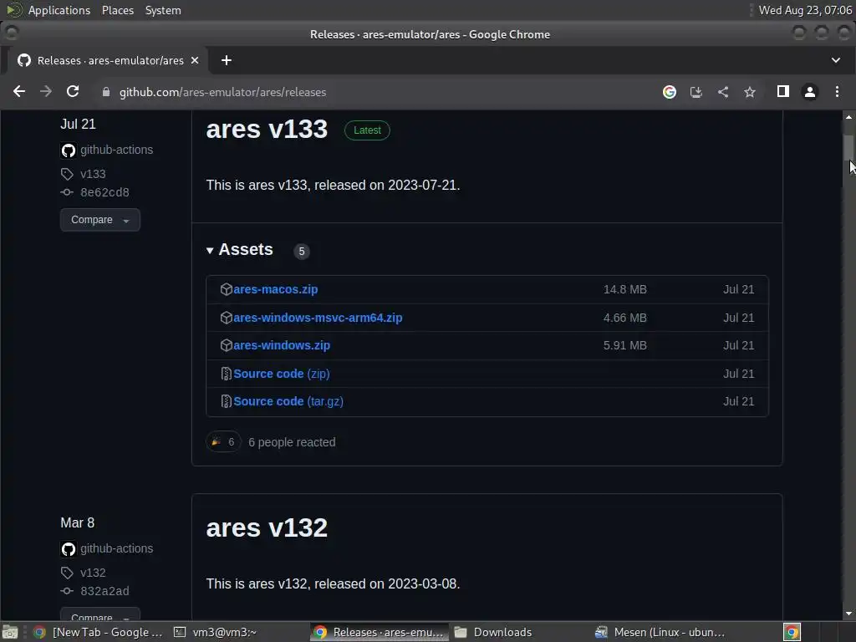Download ares-macos.zip
The height and width of the screenshot is (642, 856).
pos(276,289)
